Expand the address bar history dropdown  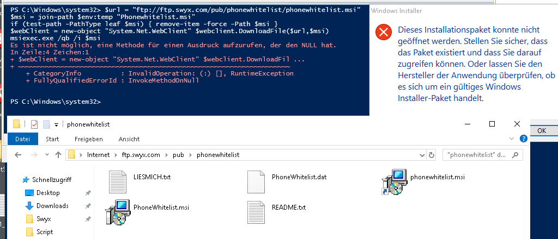422,155
